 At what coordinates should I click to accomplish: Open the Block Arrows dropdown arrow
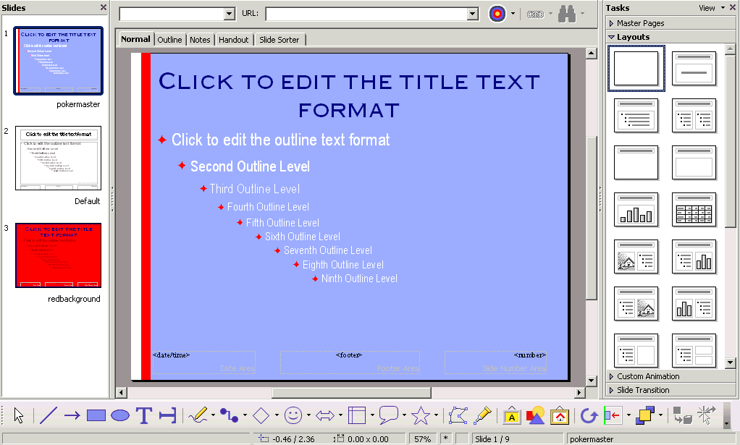pyautogui.click(x=340, y=415)
